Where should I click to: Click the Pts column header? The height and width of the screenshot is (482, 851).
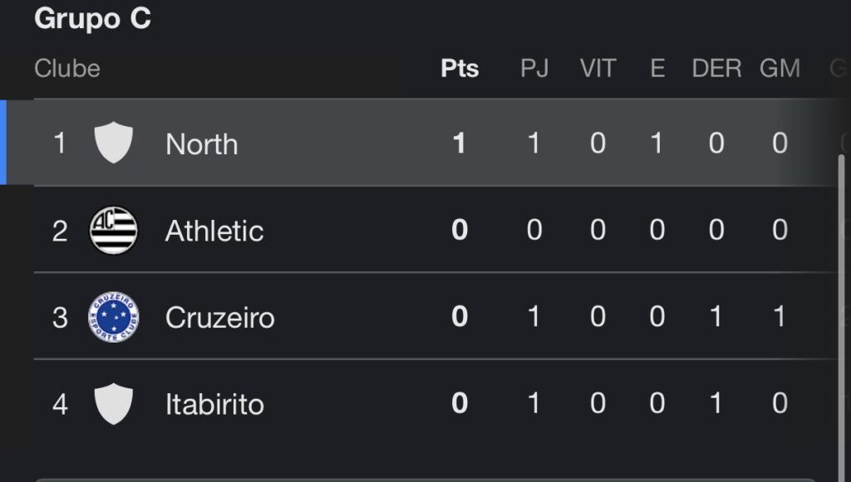point(460,68)
